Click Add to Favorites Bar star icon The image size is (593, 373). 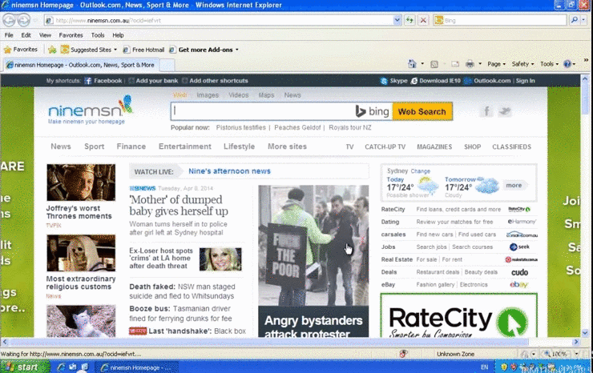tap(52, 50)
